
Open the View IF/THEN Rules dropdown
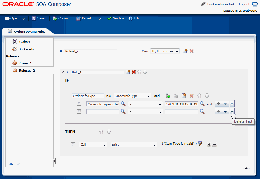(x=165, y=51)
